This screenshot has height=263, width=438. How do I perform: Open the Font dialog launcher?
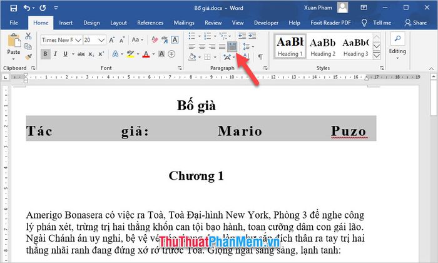point(180,68)
